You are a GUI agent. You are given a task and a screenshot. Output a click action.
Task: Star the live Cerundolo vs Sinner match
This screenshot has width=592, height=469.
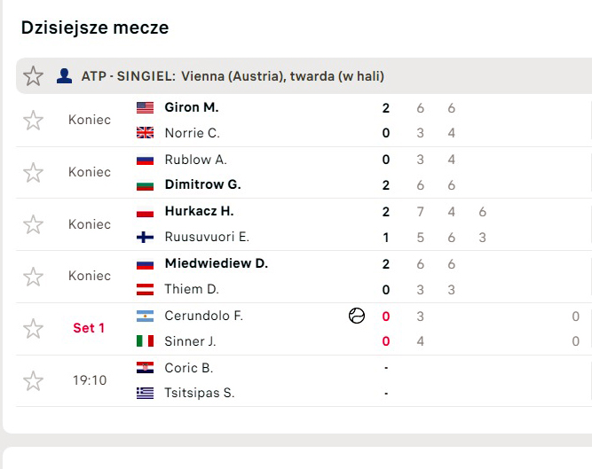[33, 329]
